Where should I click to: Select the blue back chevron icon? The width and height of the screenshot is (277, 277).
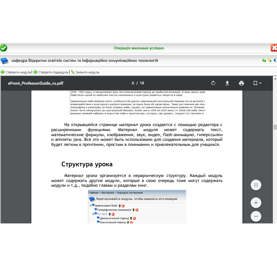(x=275, y=60)
